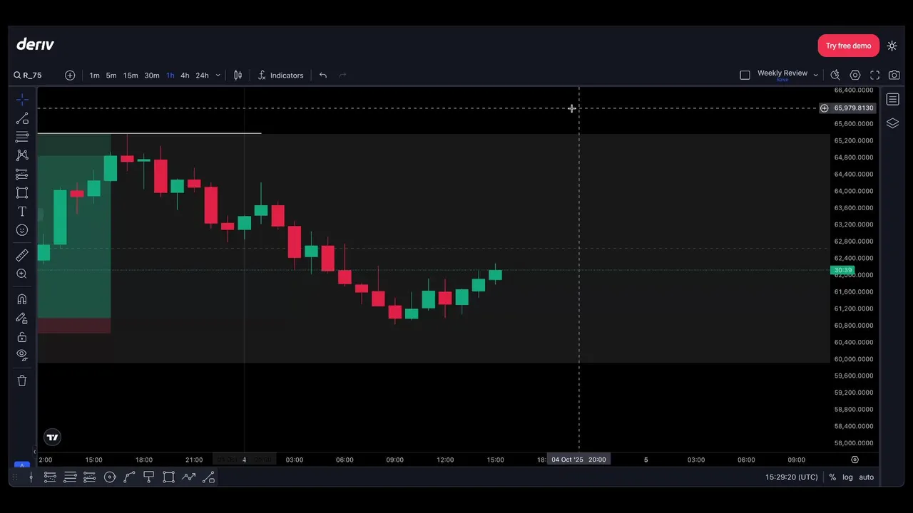Viewport: 913px width, 513px height.
Task: Enter fullscreen mode
Action: (875, 76)
